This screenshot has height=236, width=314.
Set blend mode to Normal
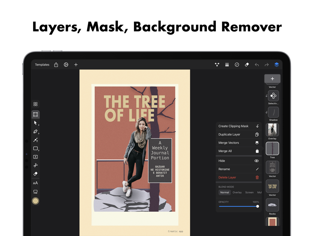pos(224,193)
